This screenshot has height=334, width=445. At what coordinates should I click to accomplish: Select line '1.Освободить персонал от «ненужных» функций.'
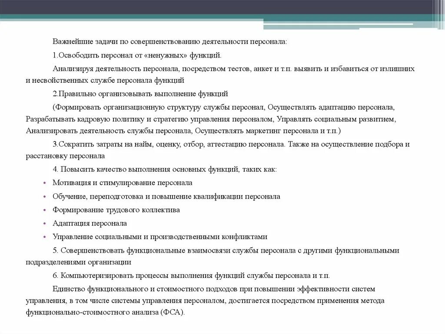tap(137, 55)
